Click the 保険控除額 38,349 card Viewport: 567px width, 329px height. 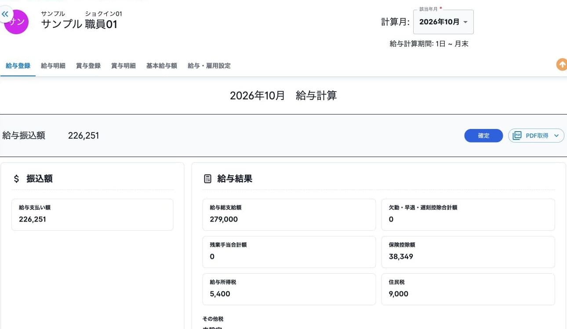click(x=468, y=252)
